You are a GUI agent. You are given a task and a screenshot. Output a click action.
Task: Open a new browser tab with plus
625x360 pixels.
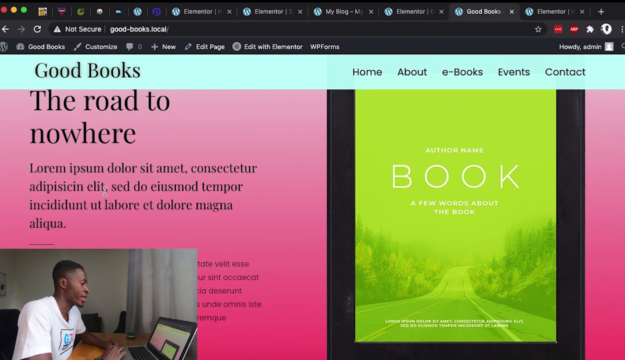point(601,11)
